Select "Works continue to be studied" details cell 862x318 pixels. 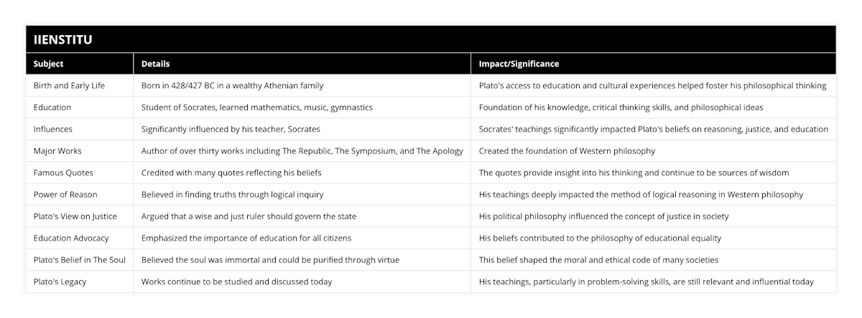point(236,281)
